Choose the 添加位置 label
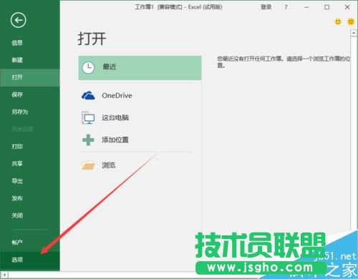358x279 pixels. (x=115, y=139)
